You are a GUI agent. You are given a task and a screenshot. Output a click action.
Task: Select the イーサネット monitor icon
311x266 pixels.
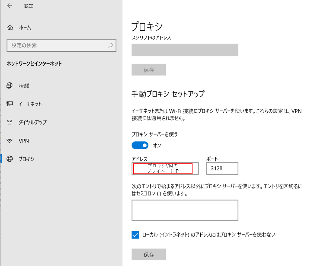click(x=9, y=104)
